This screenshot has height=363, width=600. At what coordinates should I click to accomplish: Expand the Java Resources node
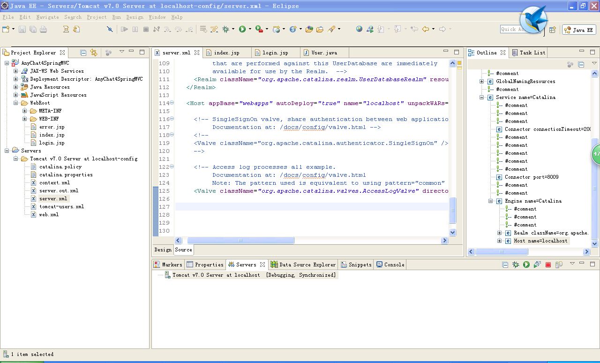click(x=15, y=87)
